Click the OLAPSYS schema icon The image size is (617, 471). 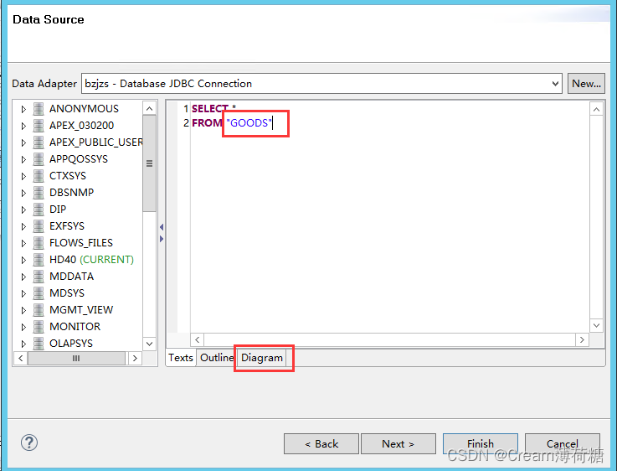[39, 344]
